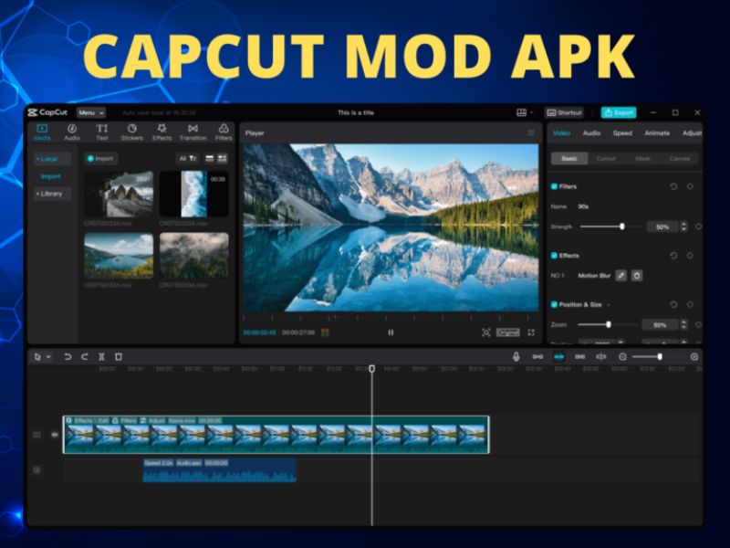Select the Split clip tool

point(101,357)
